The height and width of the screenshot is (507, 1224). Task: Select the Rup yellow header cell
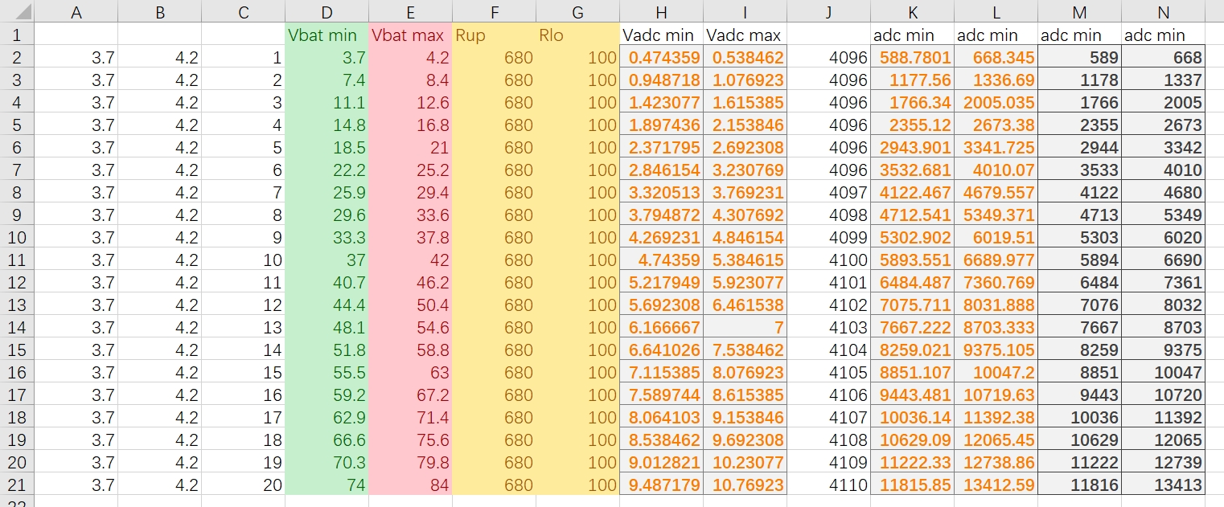point(495,35)
